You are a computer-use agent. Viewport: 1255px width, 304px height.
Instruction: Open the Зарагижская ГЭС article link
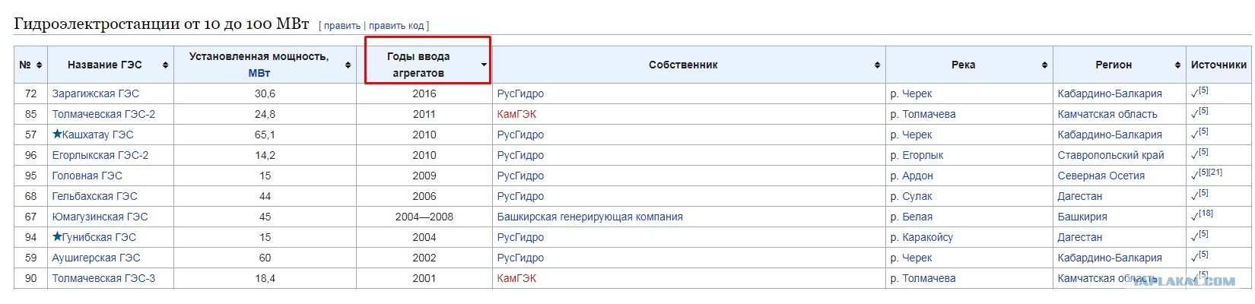96,93
